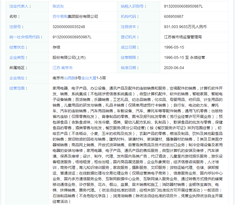Click the 经营状态 value 存续
235x205 pixels.
coord(56,47)
